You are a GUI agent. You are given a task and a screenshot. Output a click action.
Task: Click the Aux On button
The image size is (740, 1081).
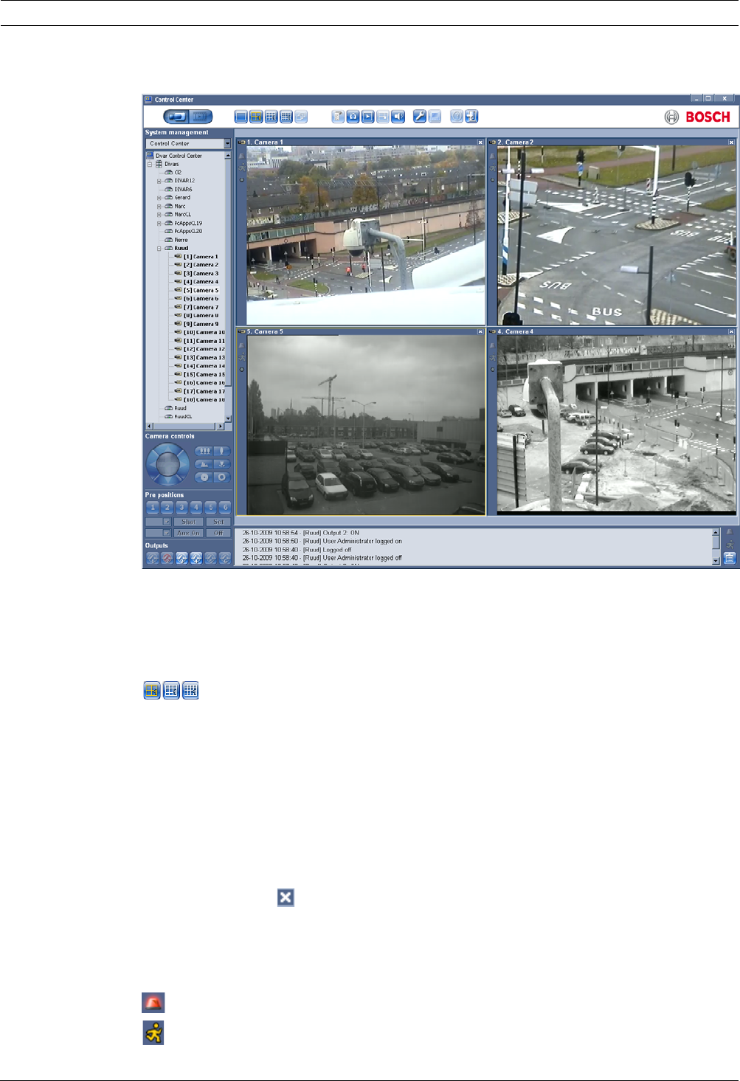[x=188, y=533]
